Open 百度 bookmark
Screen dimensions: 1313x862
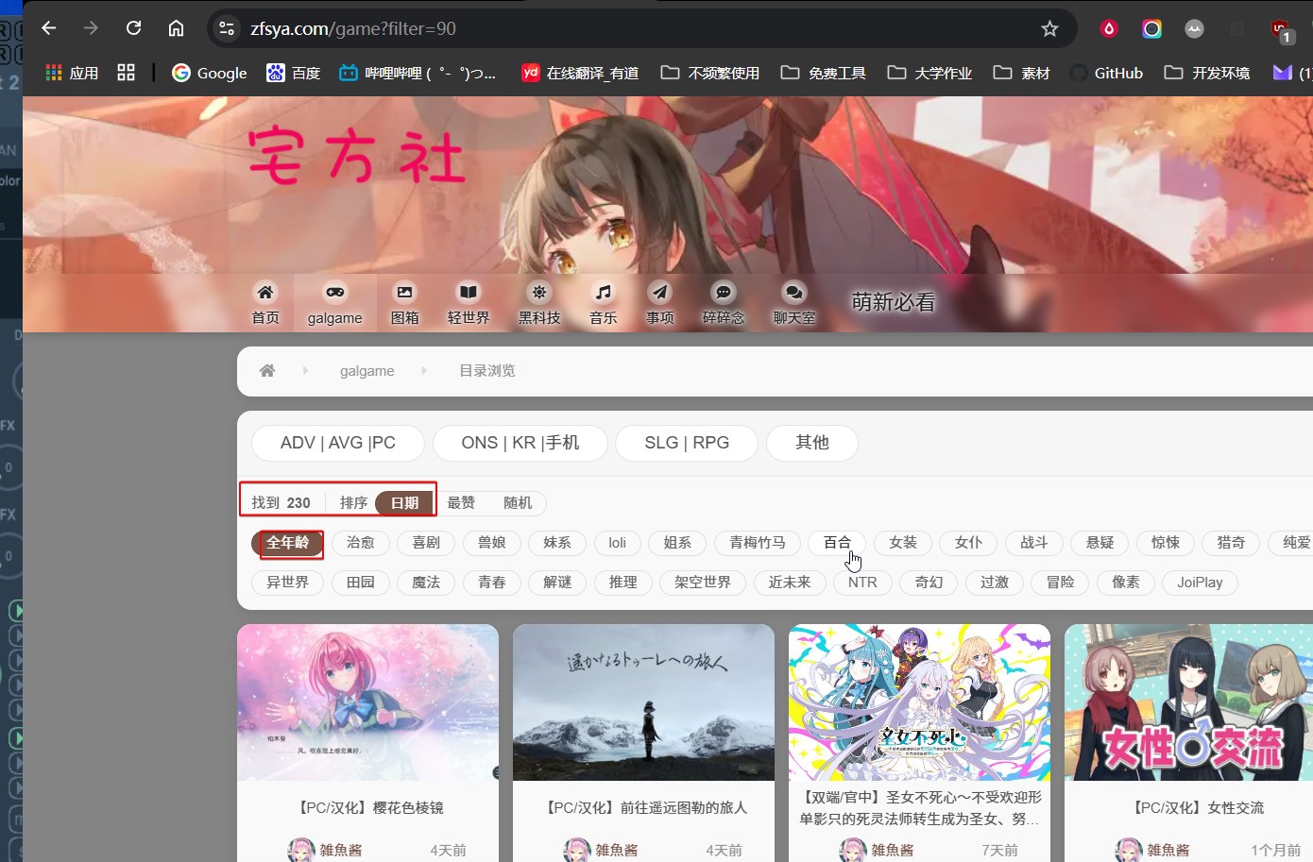coord(294,73)
